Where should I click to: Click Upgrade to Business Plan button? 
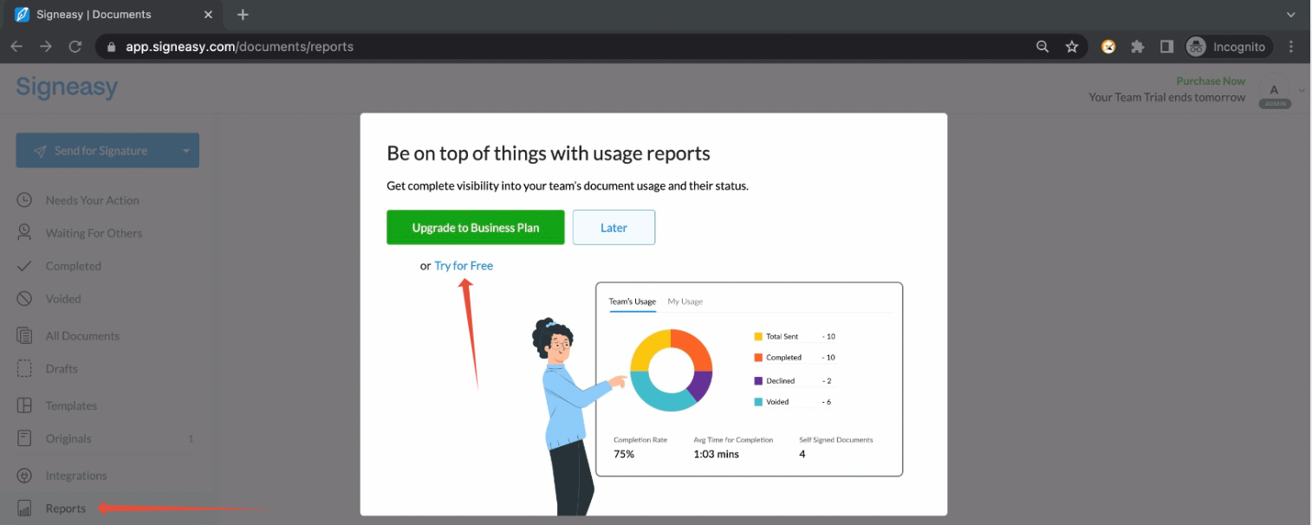click(x=475, y=228)
